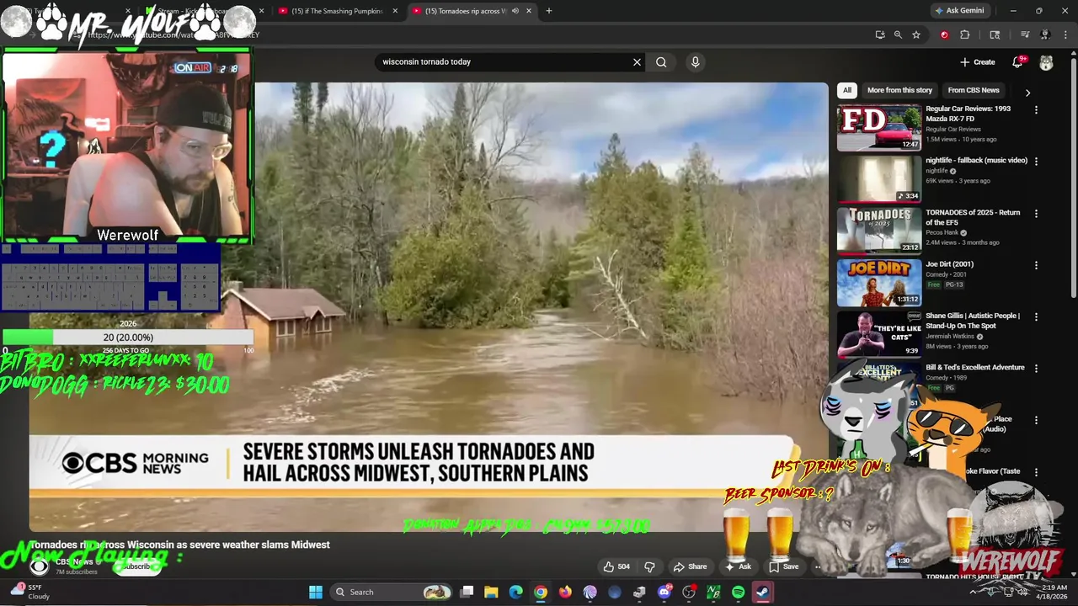
Task: Click the YouTube search magnifier button
Action: coord(661,61)
